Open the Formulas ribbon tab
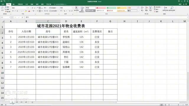This screenshot has height=106, width=189. 27,4
